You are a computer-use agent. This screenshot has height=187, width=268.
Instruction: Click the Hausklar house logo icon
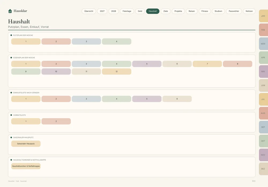pyautogui.click(x=10, y=11)
